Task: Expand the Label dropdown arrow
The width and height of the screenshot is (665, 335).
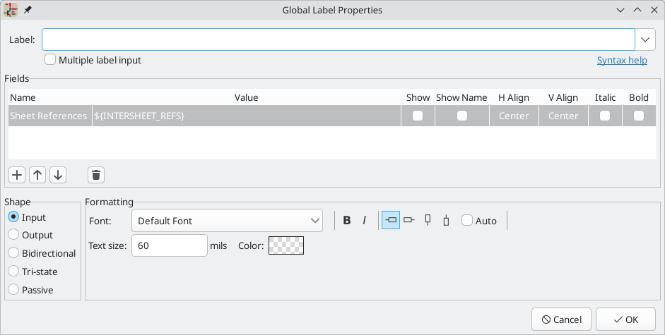Action: click(646, 39)
